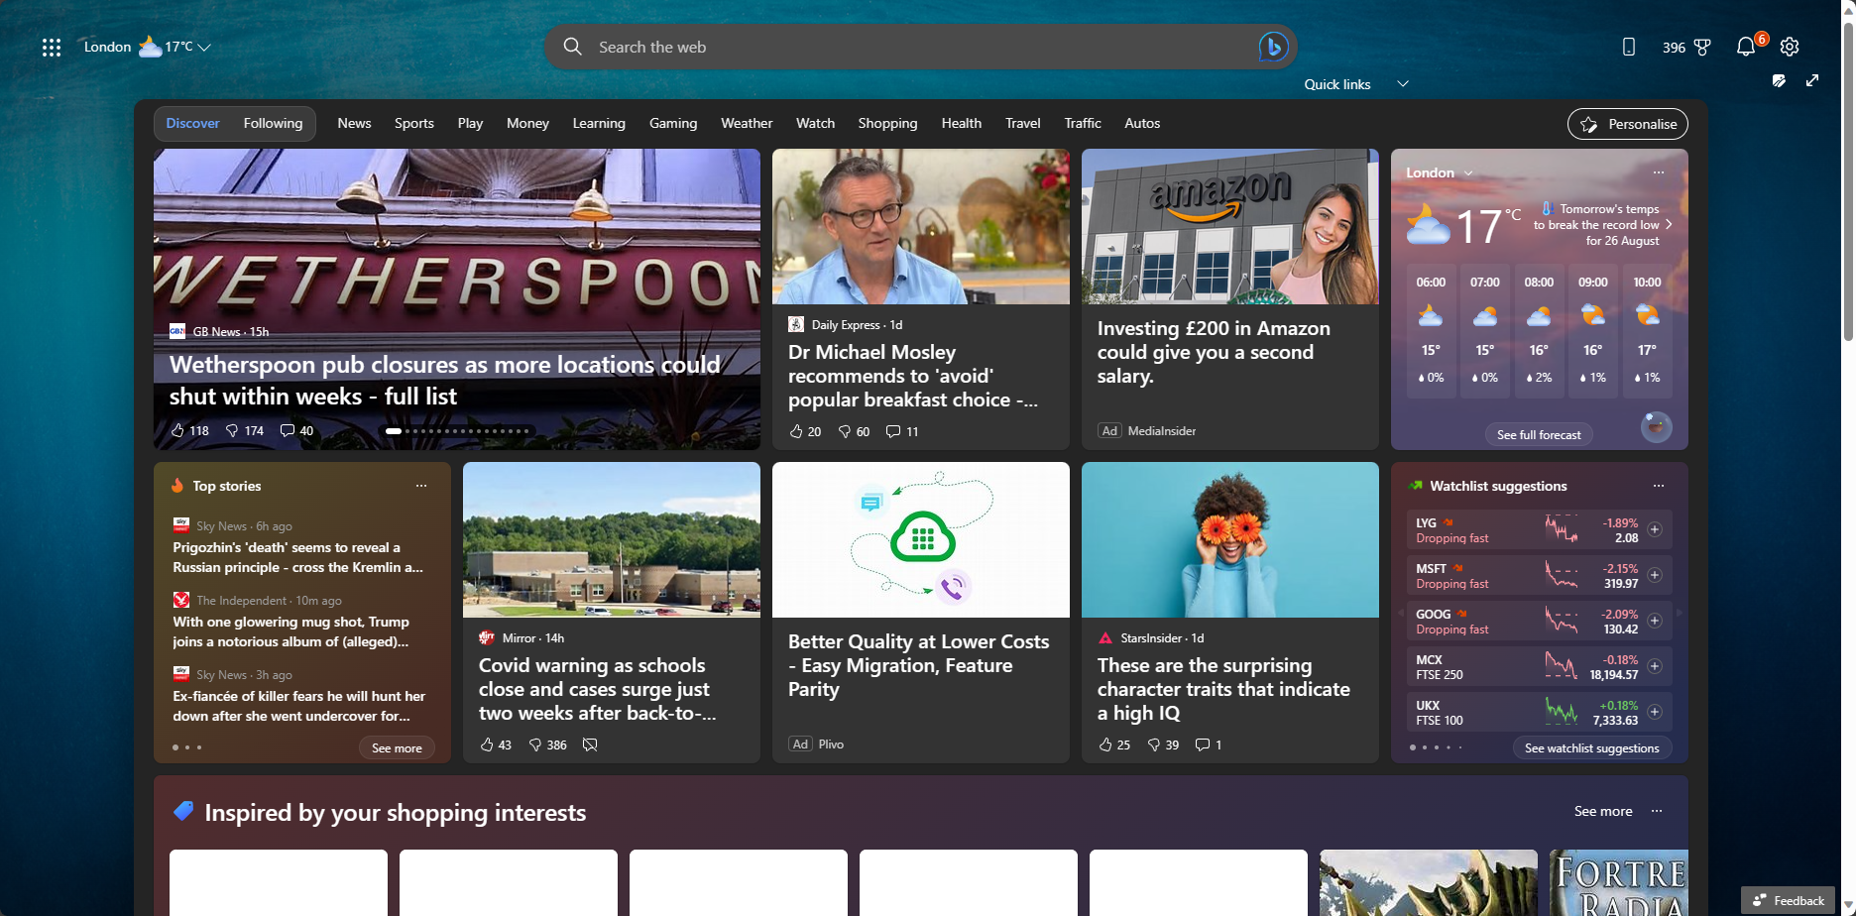Select the 10:00 hourly forecast tile
1856x916 pixels.
pos(1647,331)
